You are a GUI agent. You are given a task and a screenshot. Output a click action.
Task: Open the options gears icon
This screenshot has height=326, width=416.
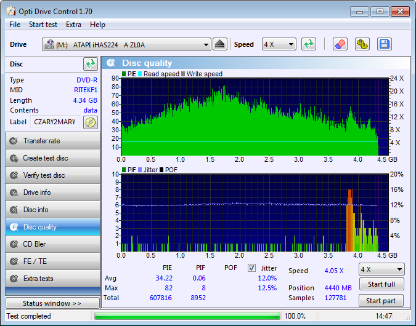[362, 44]
